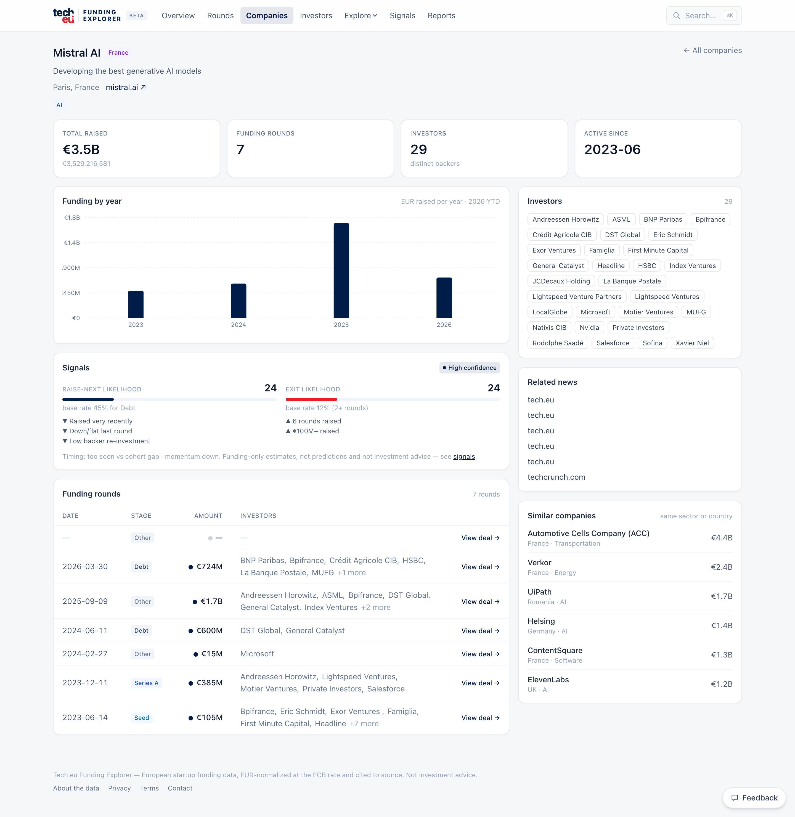The image size is (795, 817).
Task: Click the search magnifier icon
Action: (676, 15)
